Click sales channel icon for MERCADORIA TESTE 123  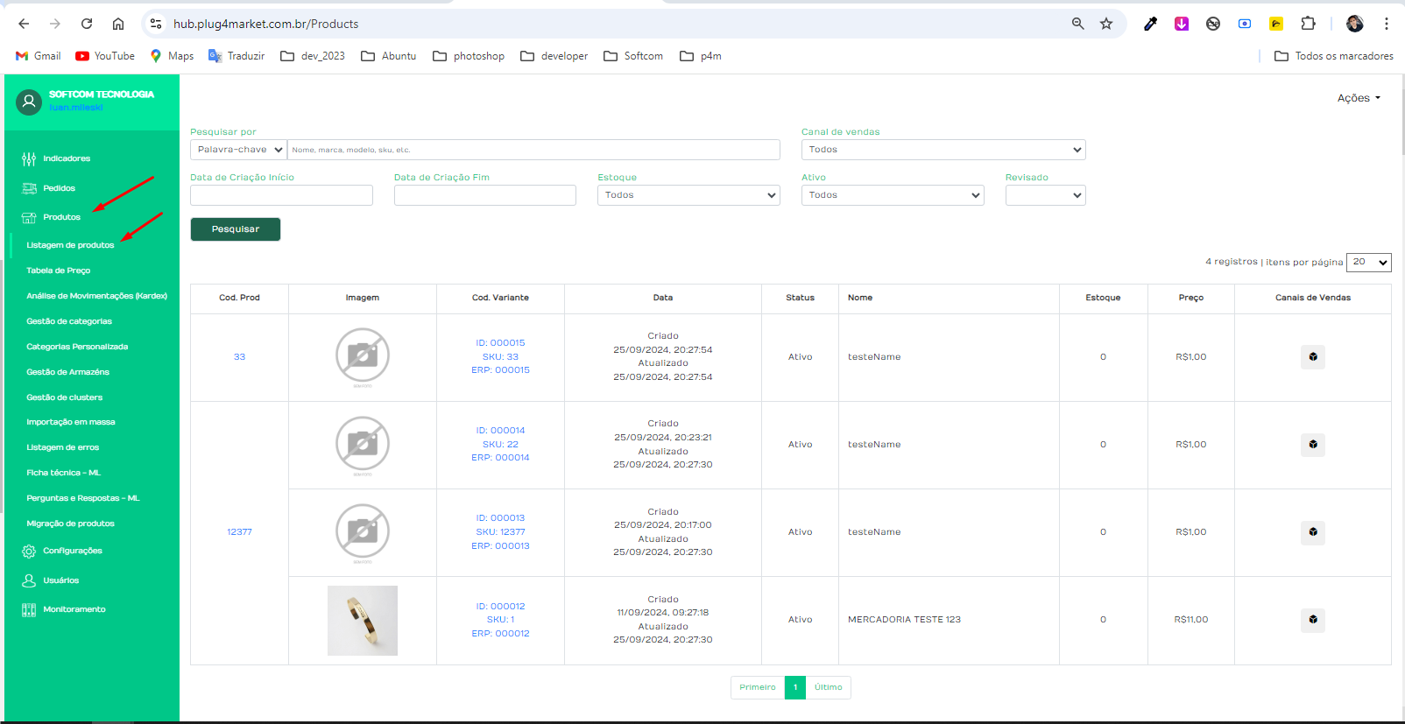[1312, 620]
